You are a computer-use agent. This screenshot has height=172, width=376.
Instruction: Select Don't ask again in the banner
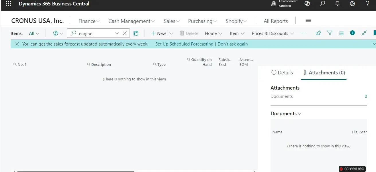point(232,44)
